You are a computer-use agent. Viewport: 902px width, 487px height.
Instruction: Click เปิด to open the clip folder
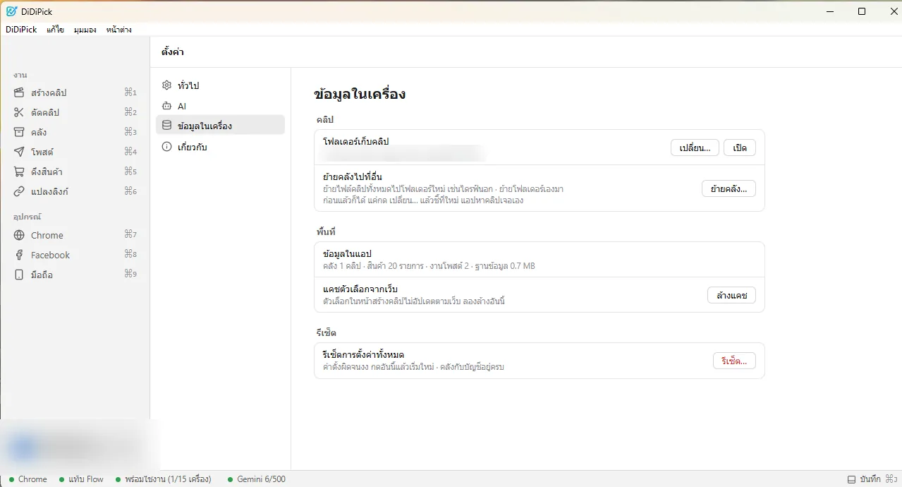click(x=740, y=148)
